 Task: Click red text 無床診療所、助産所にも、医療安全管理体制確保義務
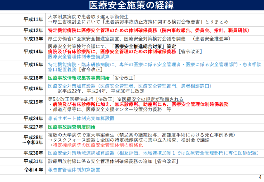tap(171, 104)
